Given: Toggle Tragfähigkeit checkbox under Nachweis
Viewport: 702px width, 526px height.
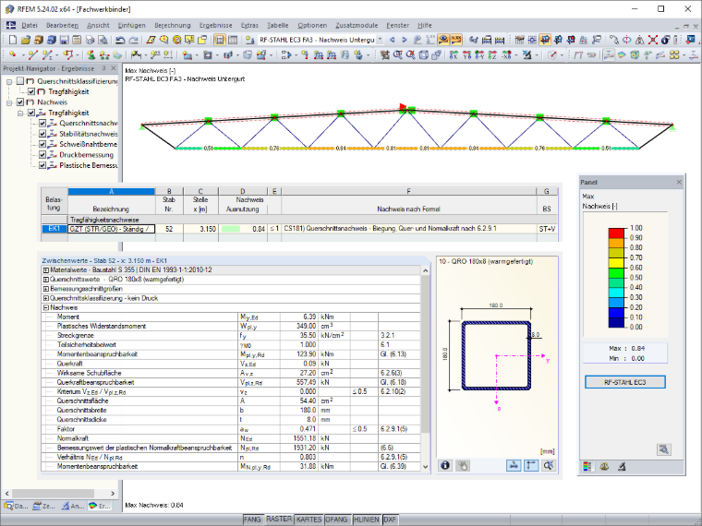Looking at the screenshot, I should tap(31, 113).
